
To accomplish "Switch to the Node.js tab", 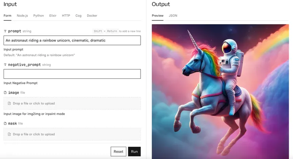I will [22, 15].
